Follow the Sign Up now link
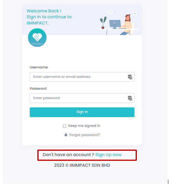The height and width of the screenshot is (185, 173). tap(108, 155)
